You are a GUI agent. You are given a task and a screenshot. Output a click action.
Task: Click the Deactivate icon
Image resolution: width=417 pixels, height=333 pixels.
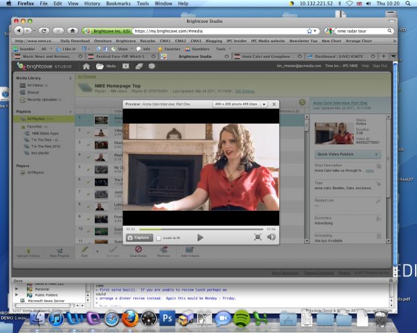[138, 252]
